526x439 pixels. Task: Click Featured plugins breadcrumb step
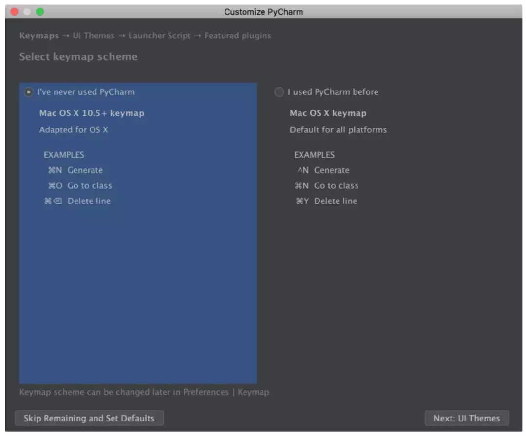click(238, 36)
